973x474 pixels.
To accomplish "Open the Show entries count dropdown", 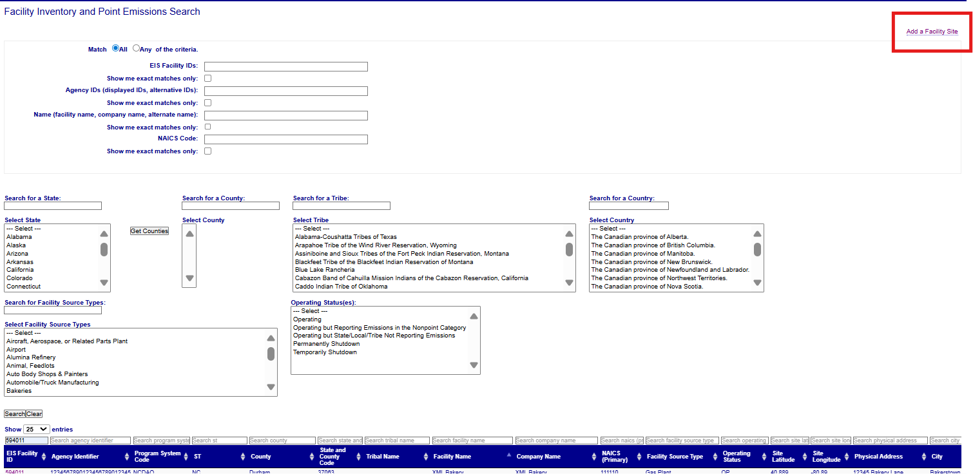I will [36, 429].
